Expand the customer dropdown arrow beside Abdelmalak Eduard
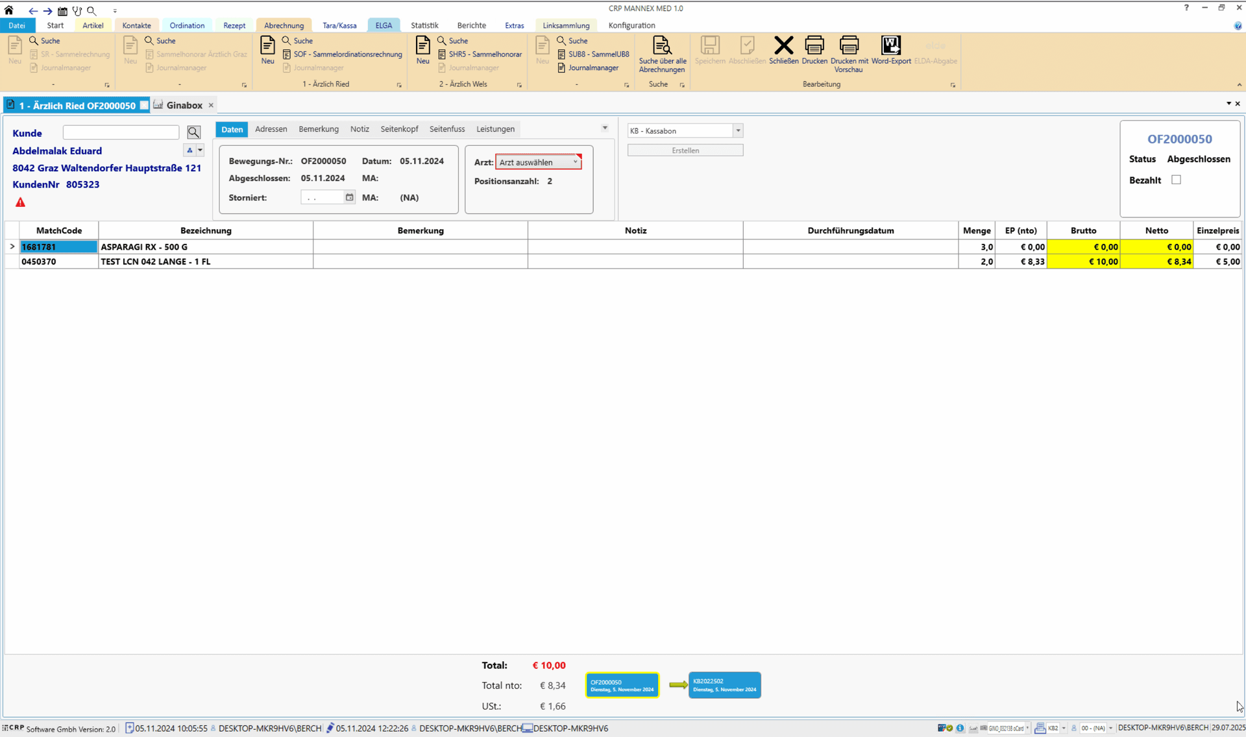1246x737 pixels. [x=200, y=151]
